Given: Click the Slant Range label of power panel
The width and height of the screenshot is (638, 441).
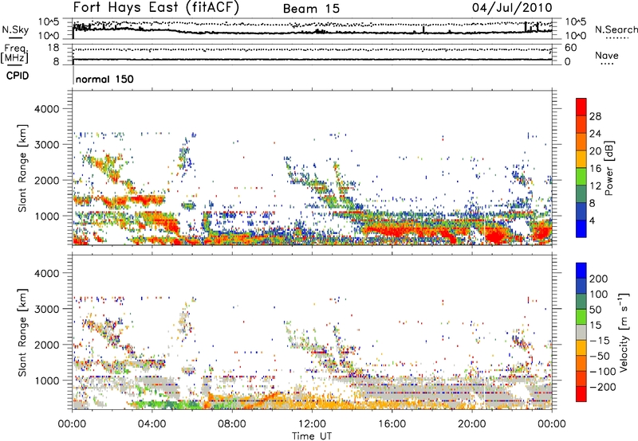Looking at the screenshot, I should 22,168.
